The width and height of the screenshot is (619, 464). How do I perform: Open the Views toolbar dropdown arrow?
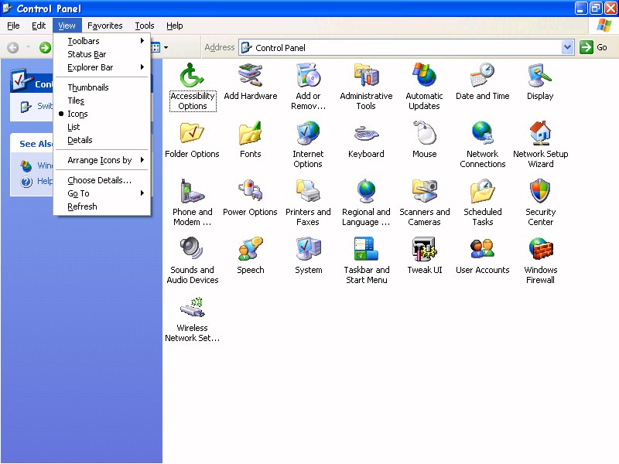coord(166,48)
